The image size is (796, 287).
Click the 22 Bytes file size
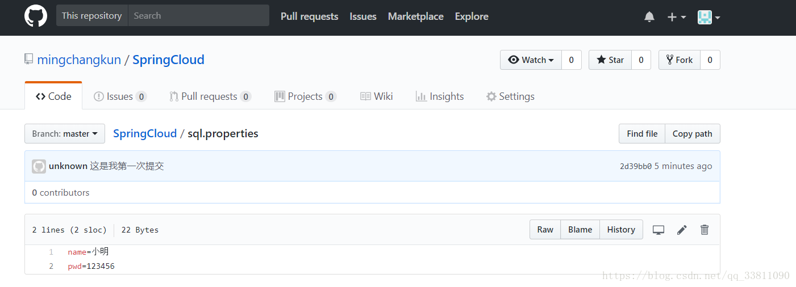pyautogui.click(x=140, y=230)
